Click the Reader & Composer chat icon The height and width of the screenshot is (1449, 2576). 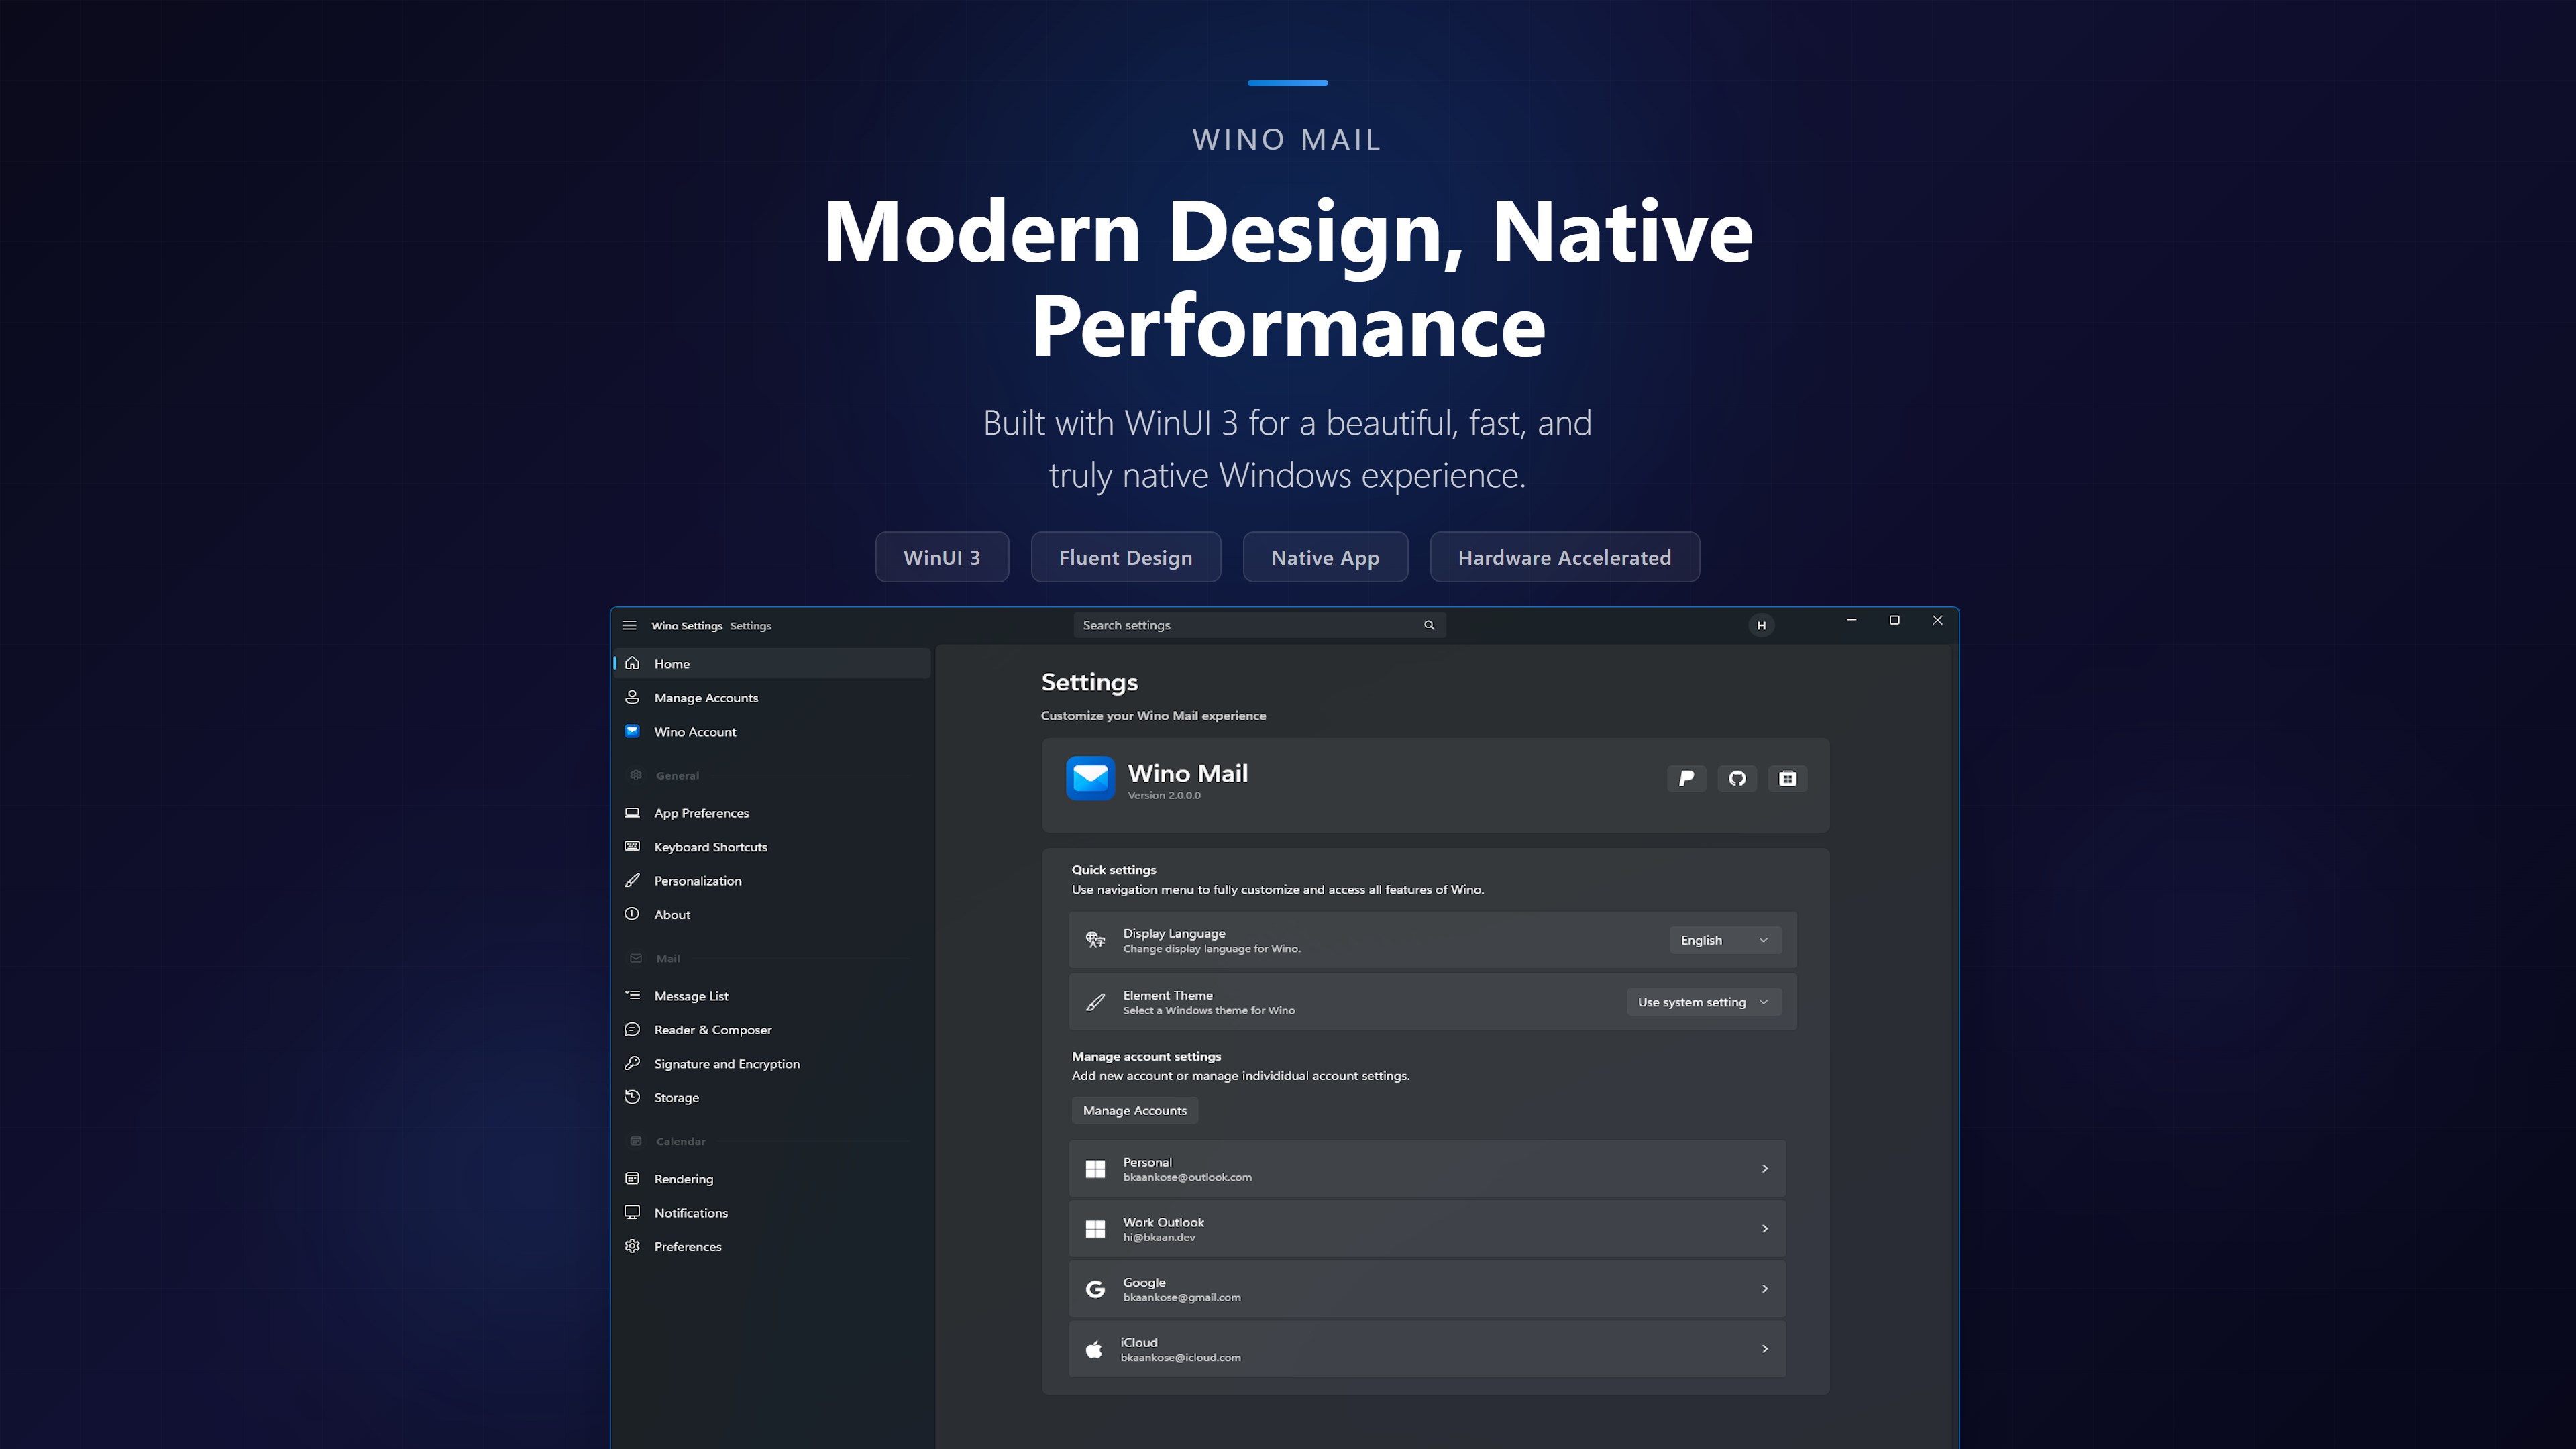tap(632, 1029)
